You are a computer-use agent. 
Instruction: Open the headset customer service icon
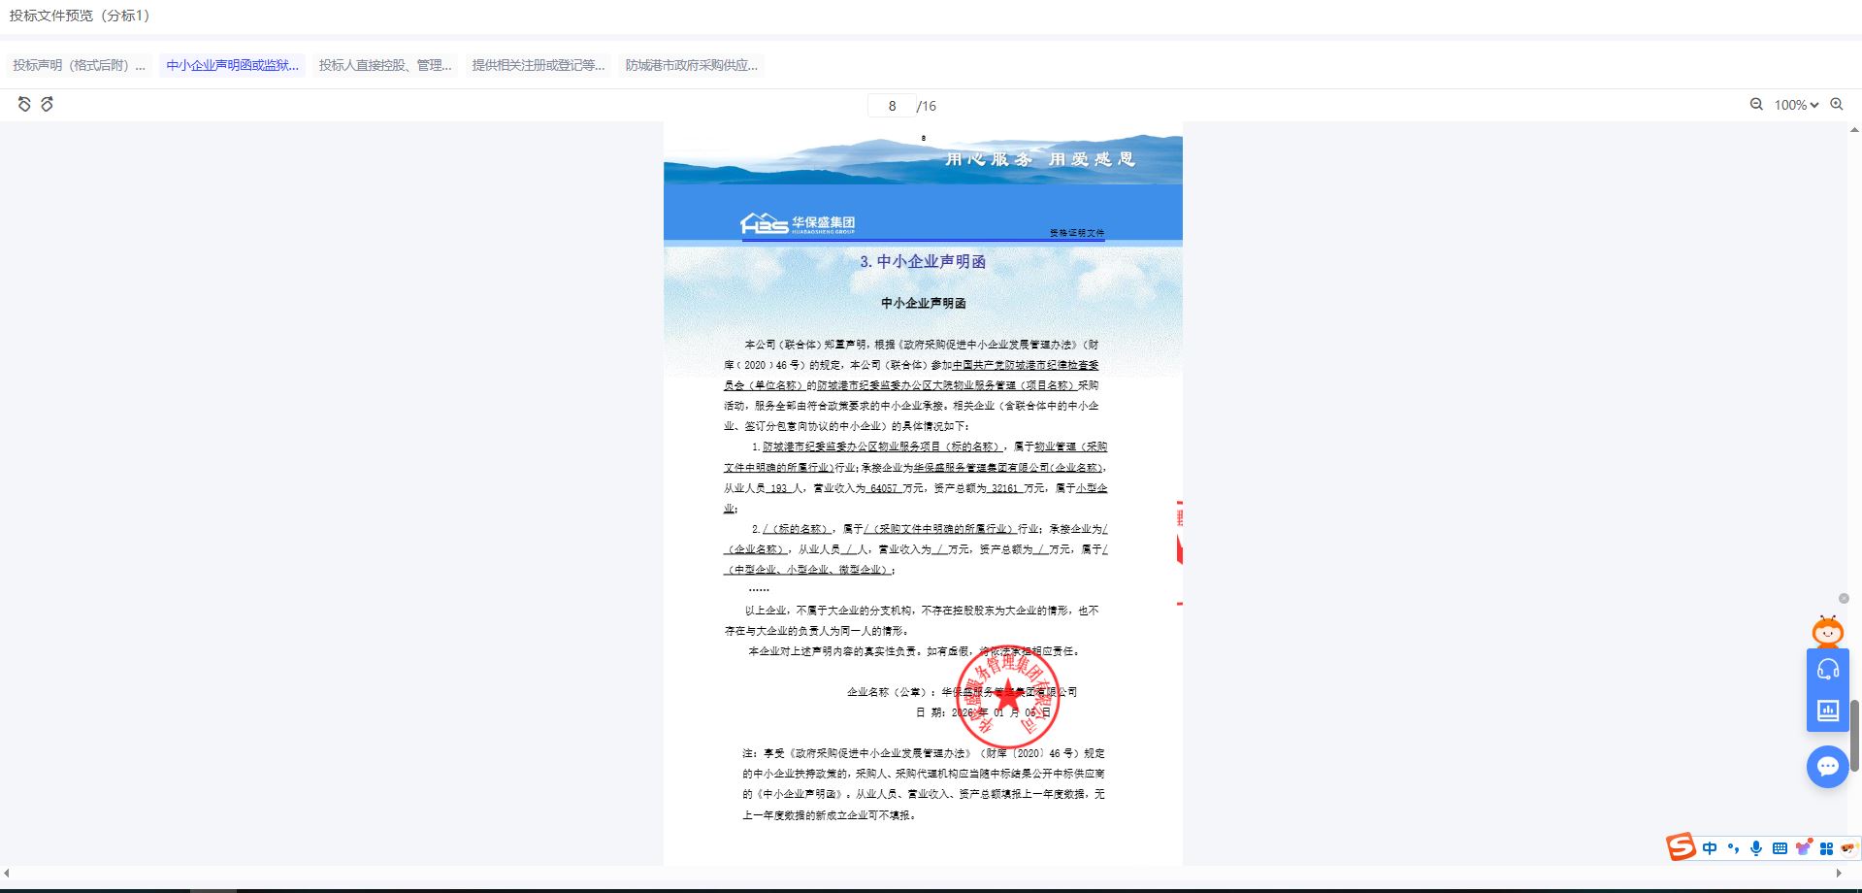(x=1828, y=669)
